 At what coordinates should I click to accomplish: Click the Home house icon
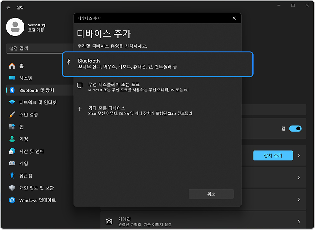[x=12, y=66]
